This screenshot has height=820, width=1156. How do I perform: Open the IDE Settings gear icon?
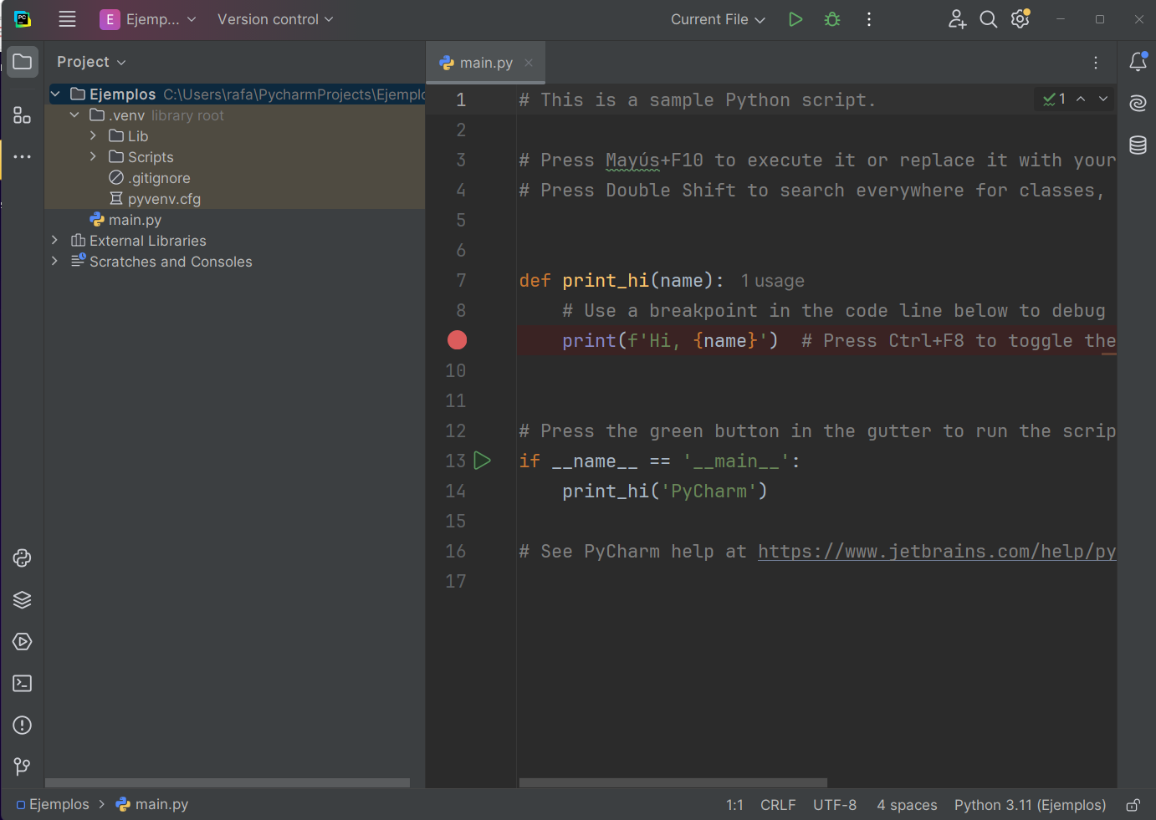tap(1020, 18)
